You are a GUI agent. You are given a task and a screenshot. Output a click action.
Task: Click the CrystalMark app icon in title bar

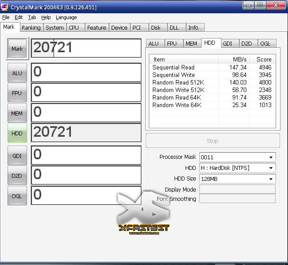pos(4,7)
